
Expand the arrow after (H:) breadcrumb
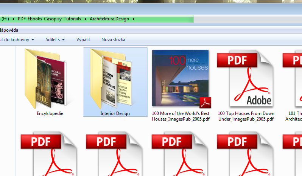[14, 19]
